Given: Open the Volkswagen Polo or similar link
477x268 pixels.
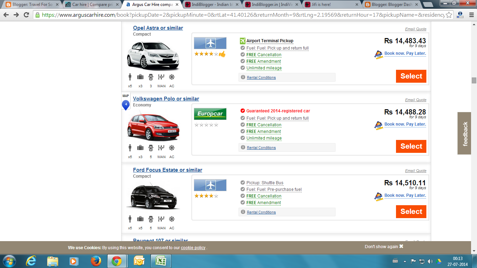Looking at the screenshot, I should [x=166, y=99].
